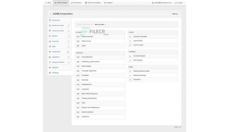Open Reports via the printer icon
This screenshot has width=229, height=132.
pos(50,67)
